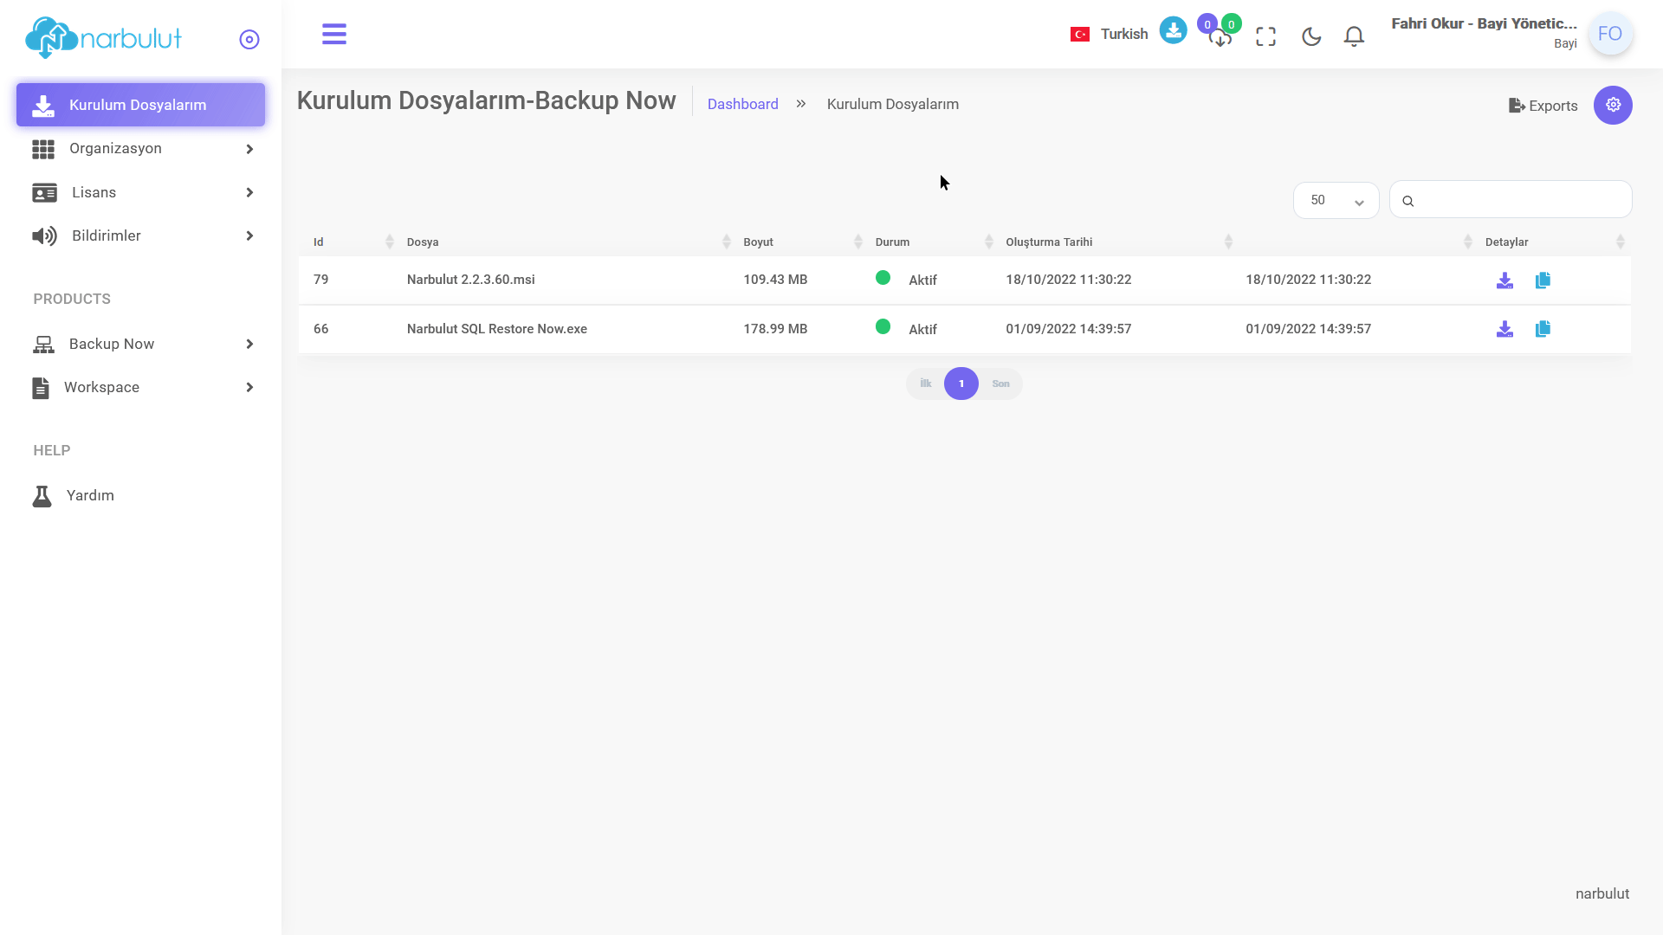Expand the Organizasyon menu

click(x=141, y=149)
